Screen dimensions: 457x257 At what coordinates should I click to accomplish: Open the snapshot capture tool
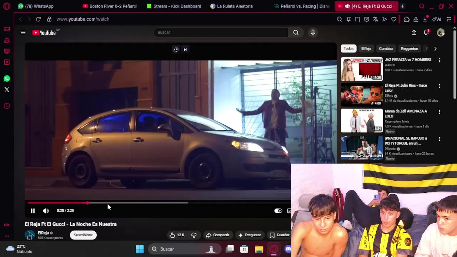point(357,19)
